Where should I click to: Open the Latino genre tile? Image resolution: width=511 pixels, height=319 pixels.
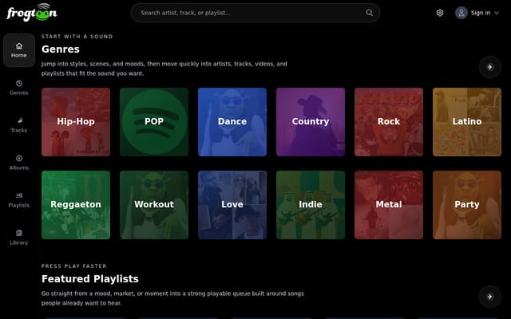tap(467, 122)
